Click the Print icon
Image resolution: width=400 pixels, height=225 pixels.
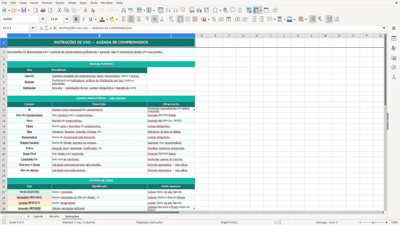coord(43,10)
